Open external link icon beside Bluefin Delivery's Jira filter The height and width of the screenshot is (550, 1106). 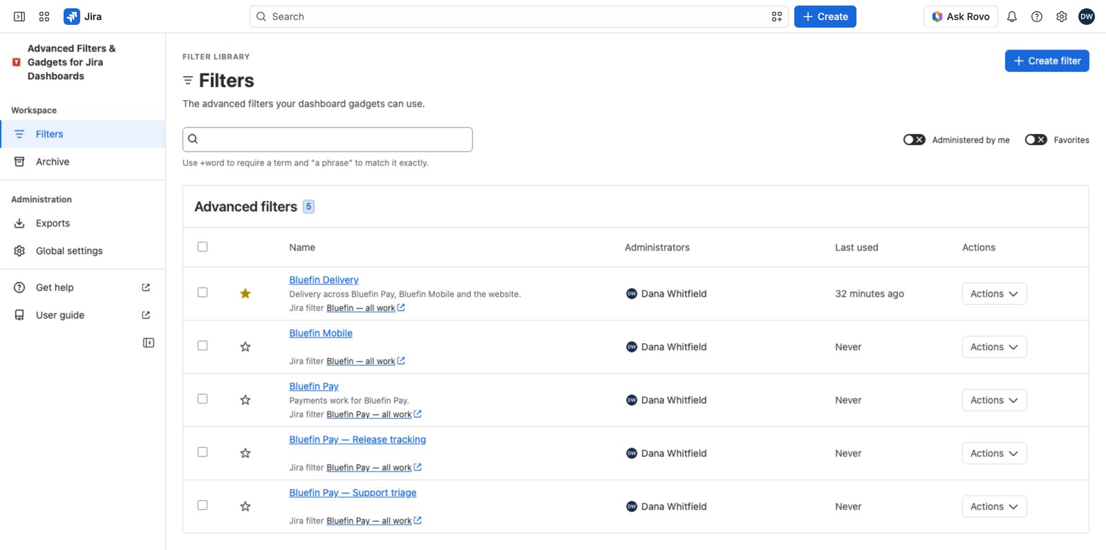[x=401, y=307]
